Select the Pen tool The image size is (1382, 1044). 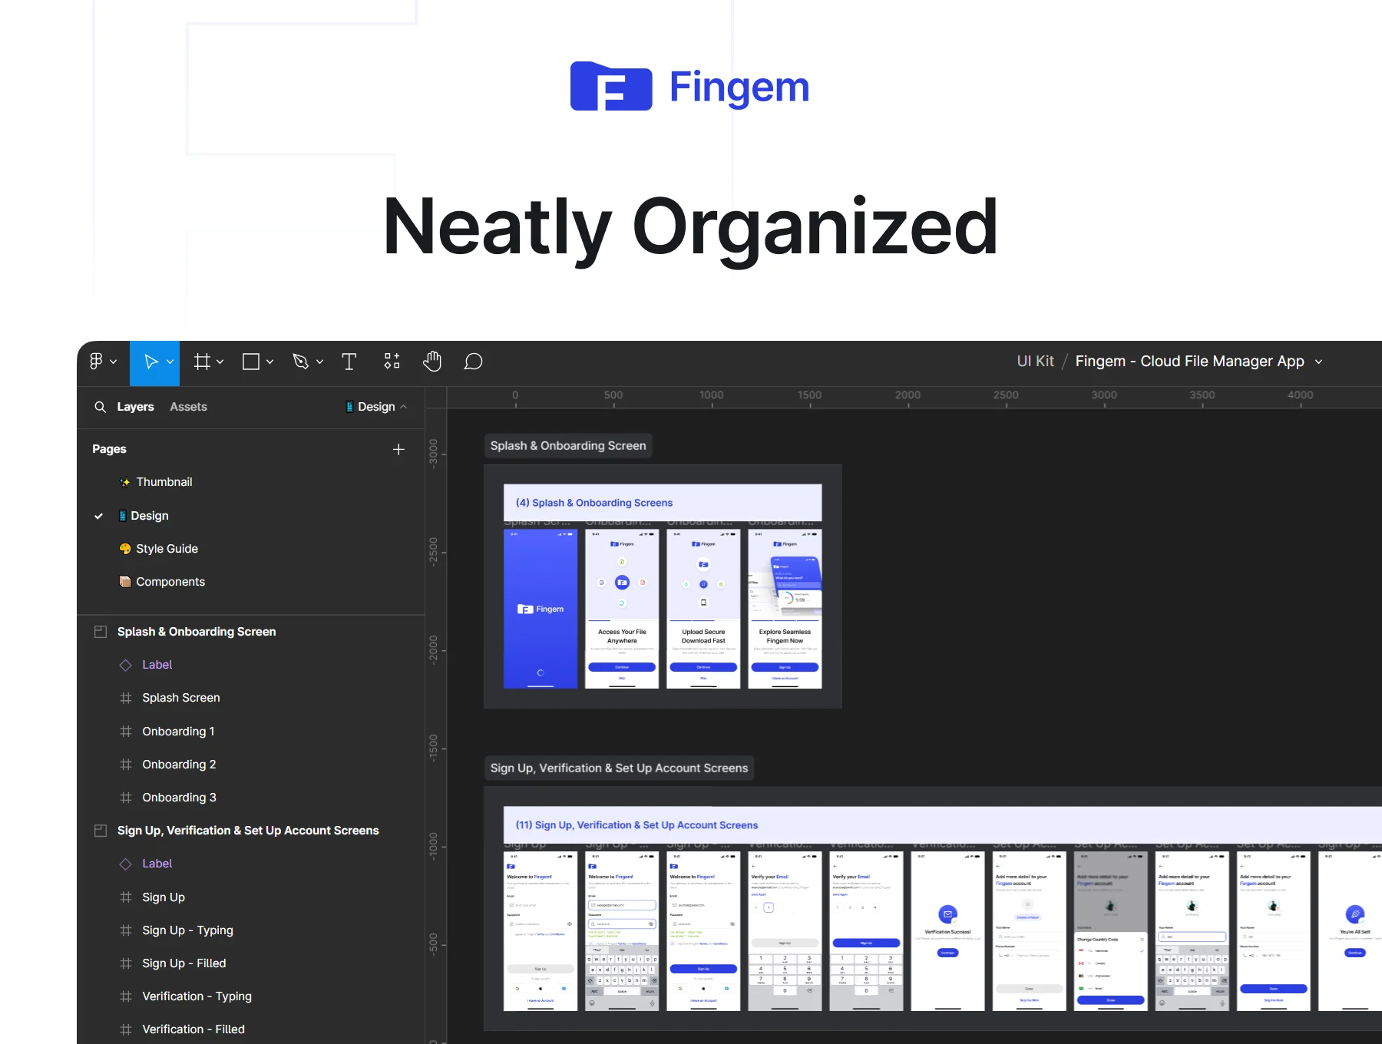pyautogui.click(x=300, y=362)
